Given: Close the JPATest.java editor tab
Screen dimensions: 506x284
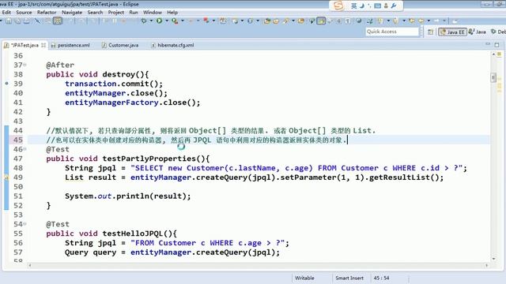Looking at the screenshot, I should (43, 45).
